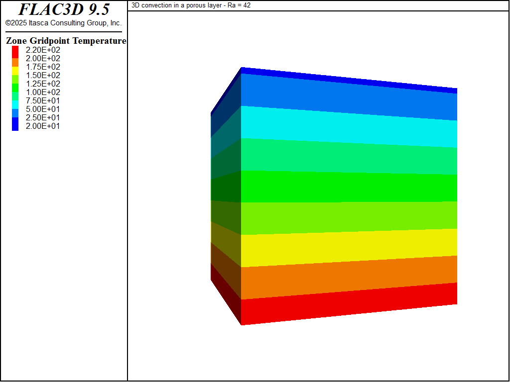
Task: Select the legend value 1.00E+02
Action: click(x=43, y=92)
